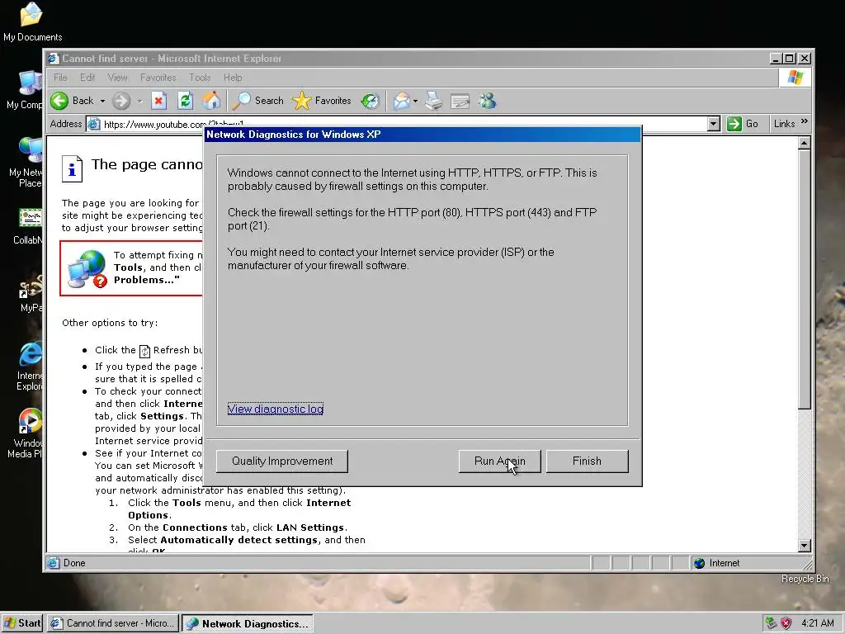Click the IE scrollbar down arrow
This screenshot has width=845, height=634.
coord(804,546)
